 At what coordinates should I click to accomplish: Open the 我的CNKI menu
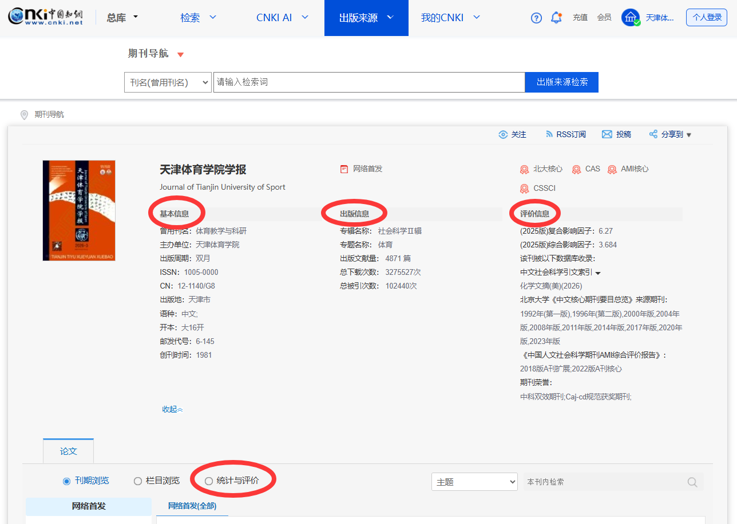(450, 18)
